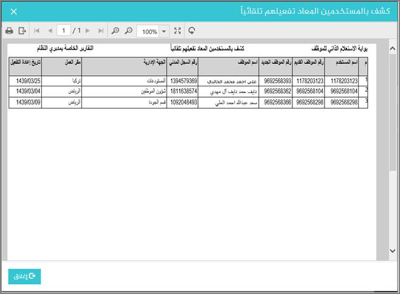The width and height of the screenshot is (400, 294).
Task: Select date cell 1439/03/25
Action: click(26, 81)
